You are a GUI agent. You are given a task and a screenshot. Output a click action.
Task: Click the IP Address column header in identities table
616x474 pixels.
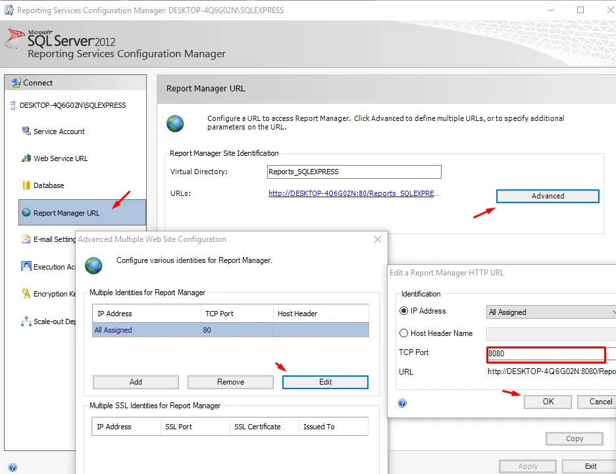coord(147,314)
